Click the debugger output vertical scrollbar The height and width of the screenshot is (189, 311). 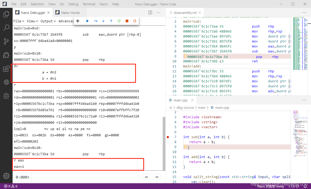pyautogui.click(x=164, y=142)
